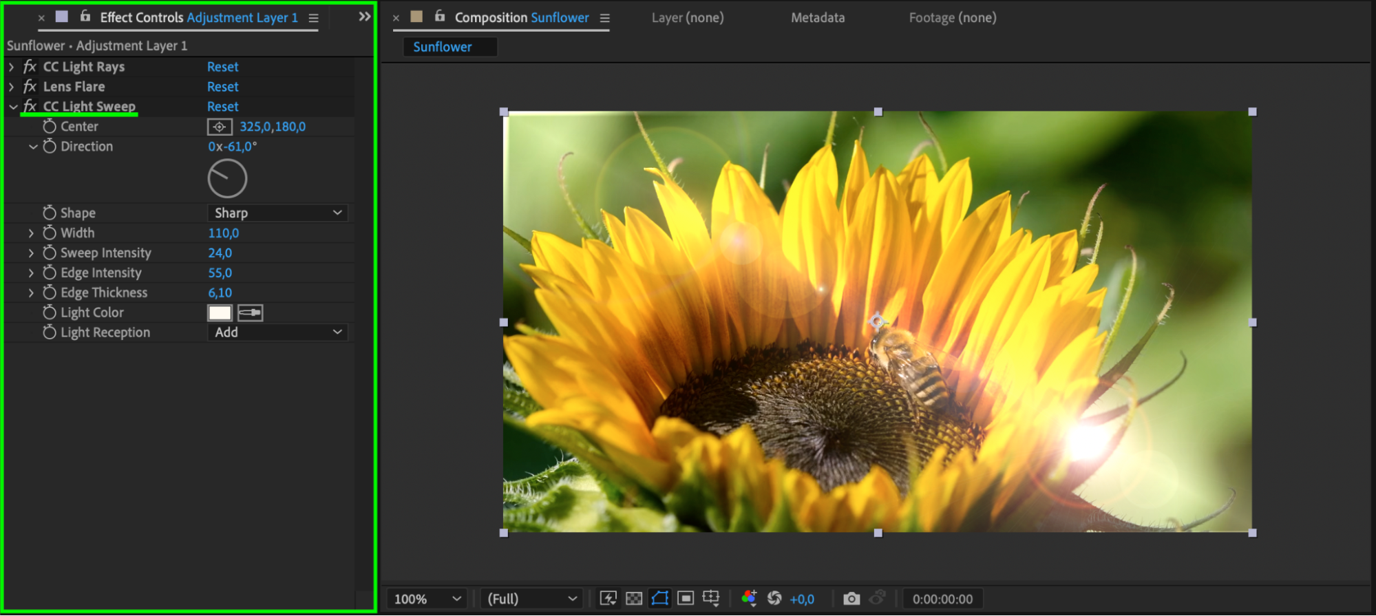The height and width of the screenshot is (616, 1376).
Task: Toggle mask and shape path visibility
Action: [659, 599]
